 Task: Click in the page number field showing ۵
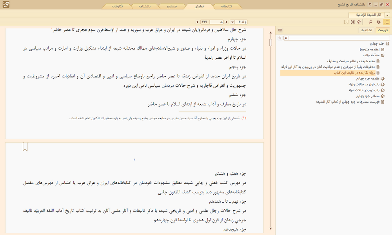click(216, 22)
